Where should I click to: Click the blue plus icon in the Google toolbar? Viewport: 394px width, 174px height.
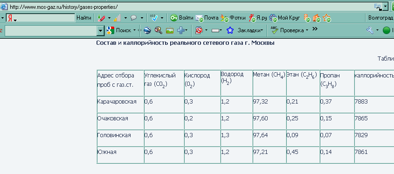[x=181, y=30]
